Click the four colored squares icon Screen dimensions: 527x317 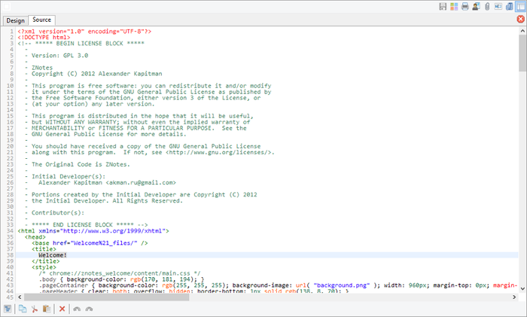pos(454,6)
